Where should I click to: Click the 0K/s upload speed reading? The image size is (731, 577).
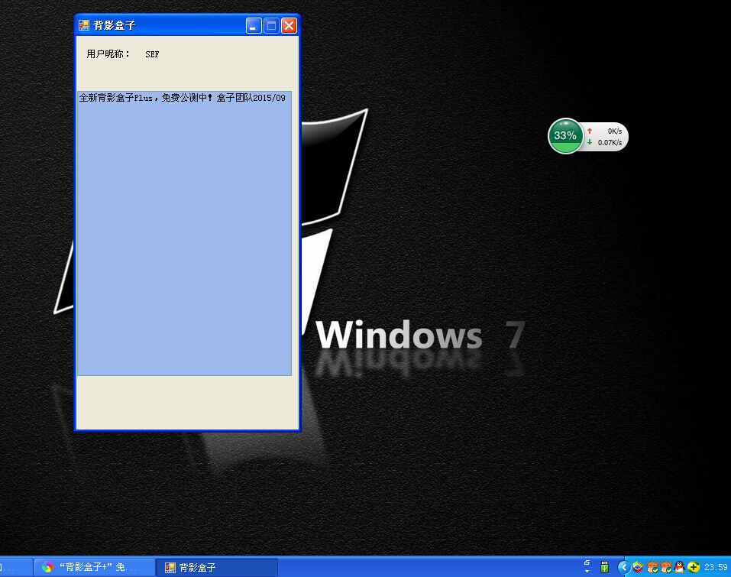coord(614,131)
